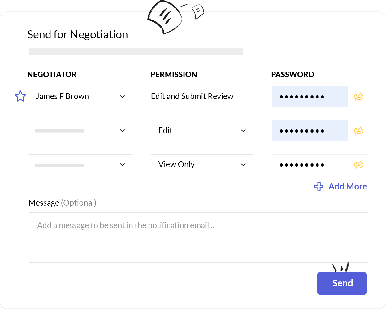
Task: Focus the second row password field
Action: [310, 131]
